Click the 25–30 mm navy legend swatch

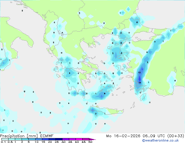pyautogui.click(x=59, y=139)
